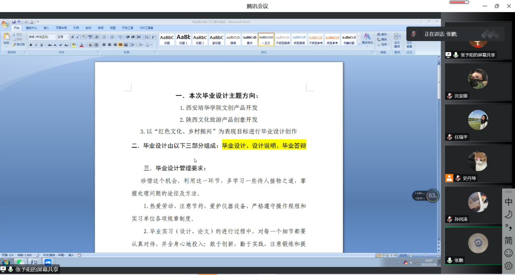Toggle bold formatting
Viewport: 515px width, 275px height.
(31, 45)
